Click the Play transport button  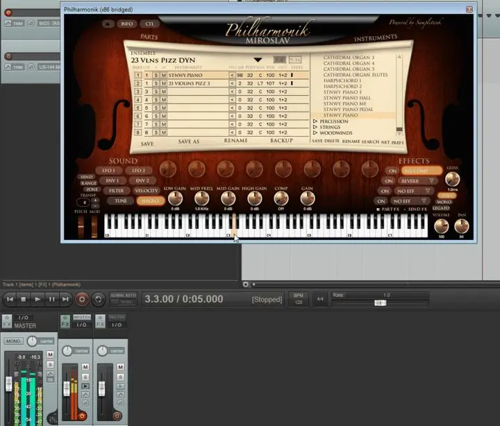[x=37, y=299]
